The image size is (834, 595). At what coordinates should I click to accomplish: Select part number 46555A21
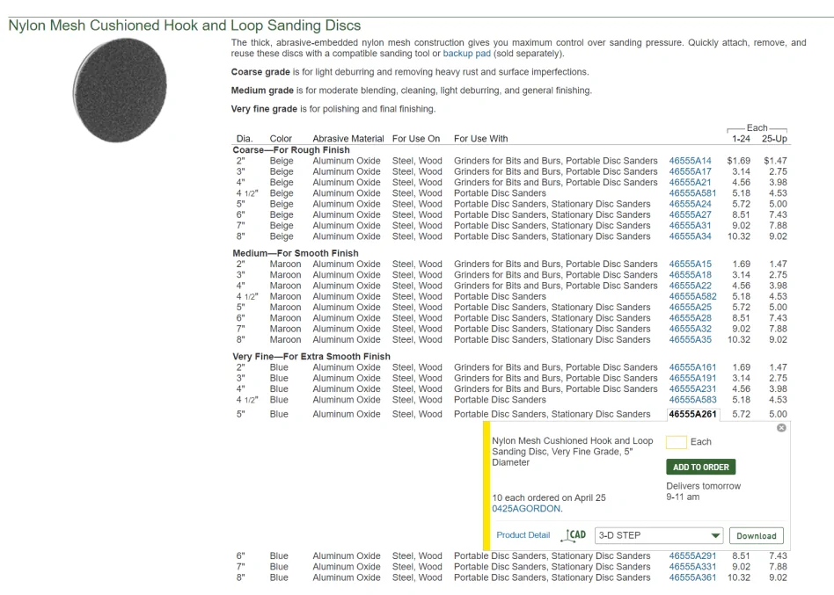[x=690, y=182]
